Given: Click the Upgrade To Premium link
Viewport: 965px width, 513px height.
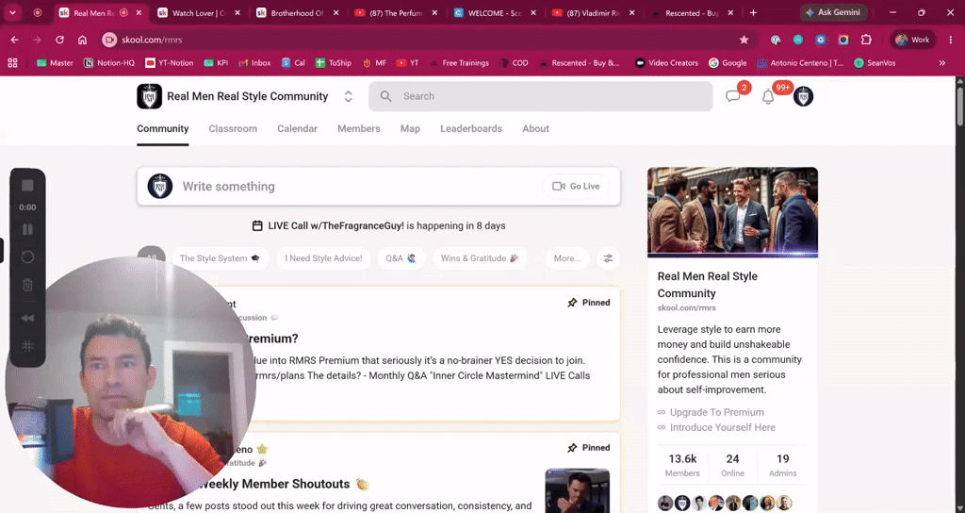Looking at the screenshot, I should click(x=716, y=412).
